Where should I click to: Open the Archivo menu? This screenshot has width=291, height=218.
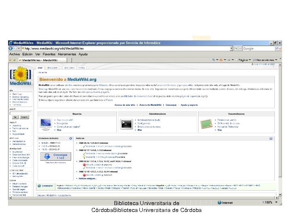[x=15, y=54]
